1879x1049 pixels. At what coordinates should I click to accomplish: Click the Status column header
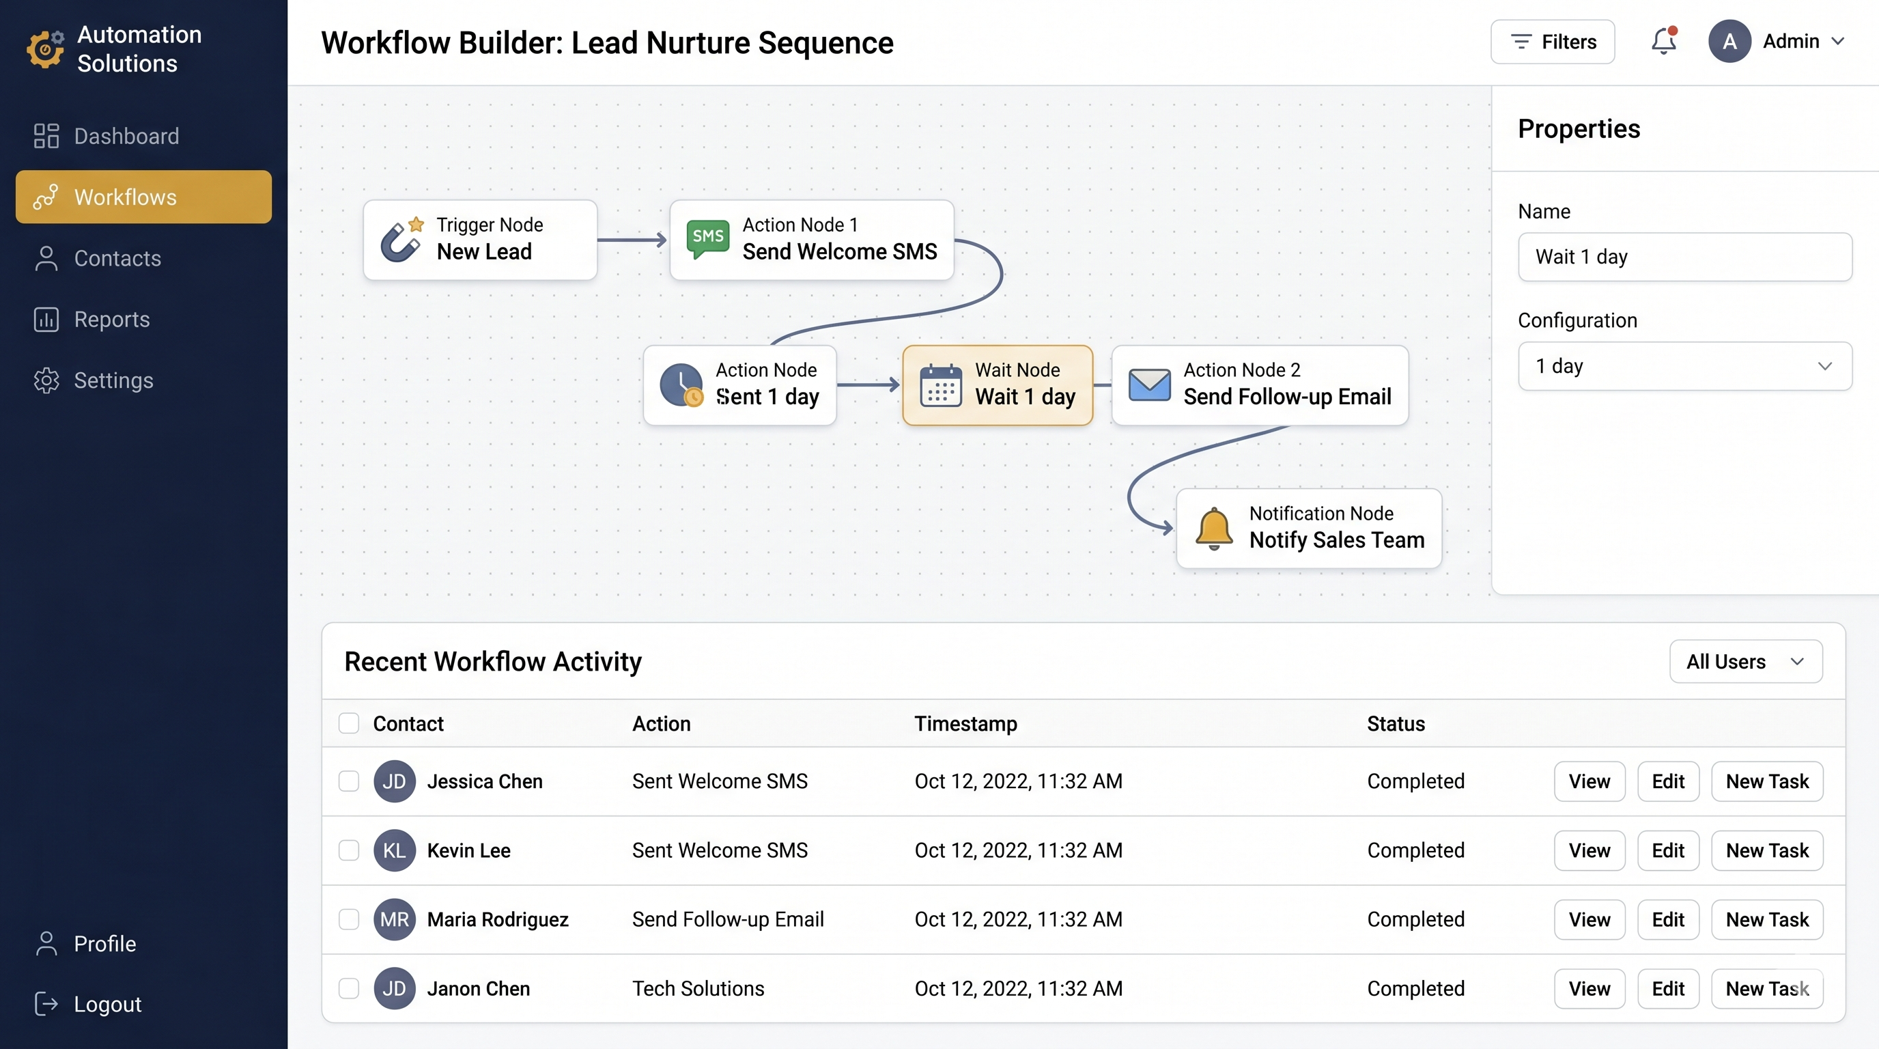click(1396, 724)
